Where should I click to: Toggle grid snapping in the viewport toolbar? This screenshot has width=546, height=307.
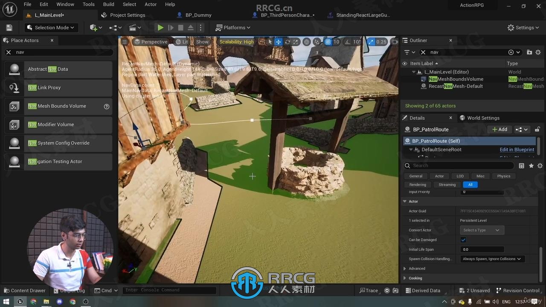click(x=328, y=42)
